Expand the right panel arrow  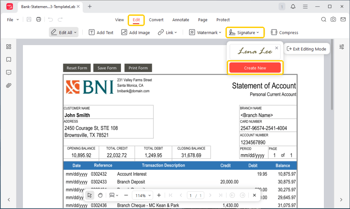coord(341,200)
